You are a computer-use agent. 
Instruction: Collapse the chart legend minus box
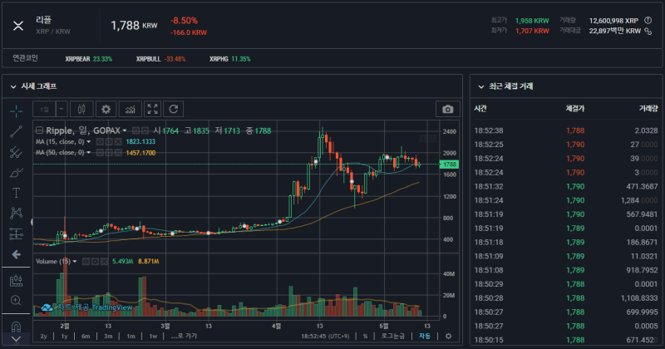(x=39, y=130)
